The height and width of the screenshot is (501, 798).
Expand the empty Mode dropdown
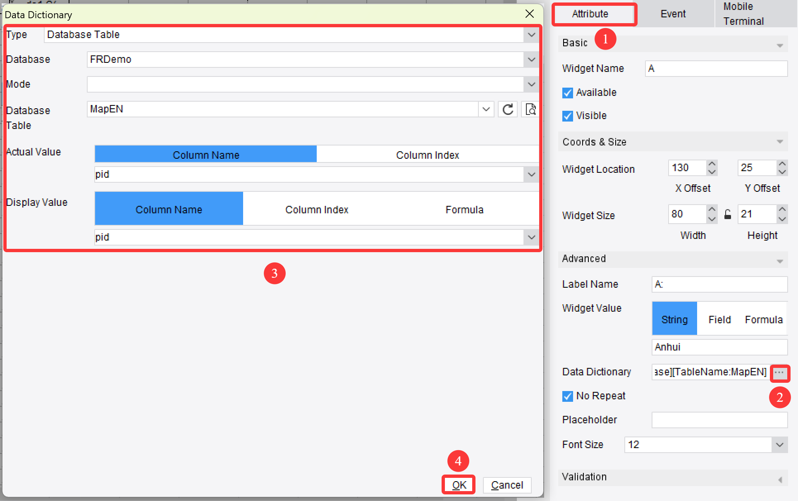(x=531, y=84)
